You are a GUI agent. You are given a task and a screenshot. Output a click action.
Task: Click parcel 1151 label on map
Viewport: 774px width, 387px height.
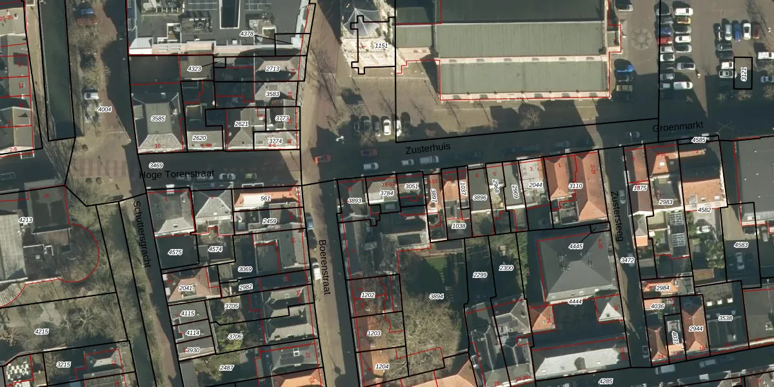click(x=381, y=46)
